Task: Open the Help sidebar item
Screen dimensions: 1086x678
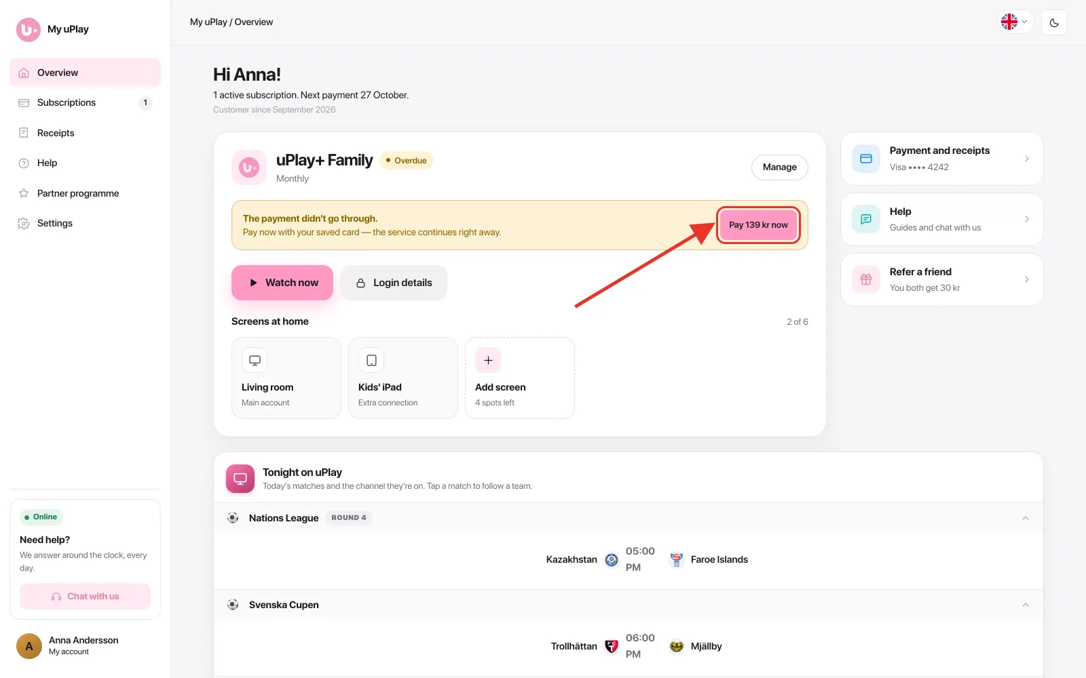Action: 85,163
